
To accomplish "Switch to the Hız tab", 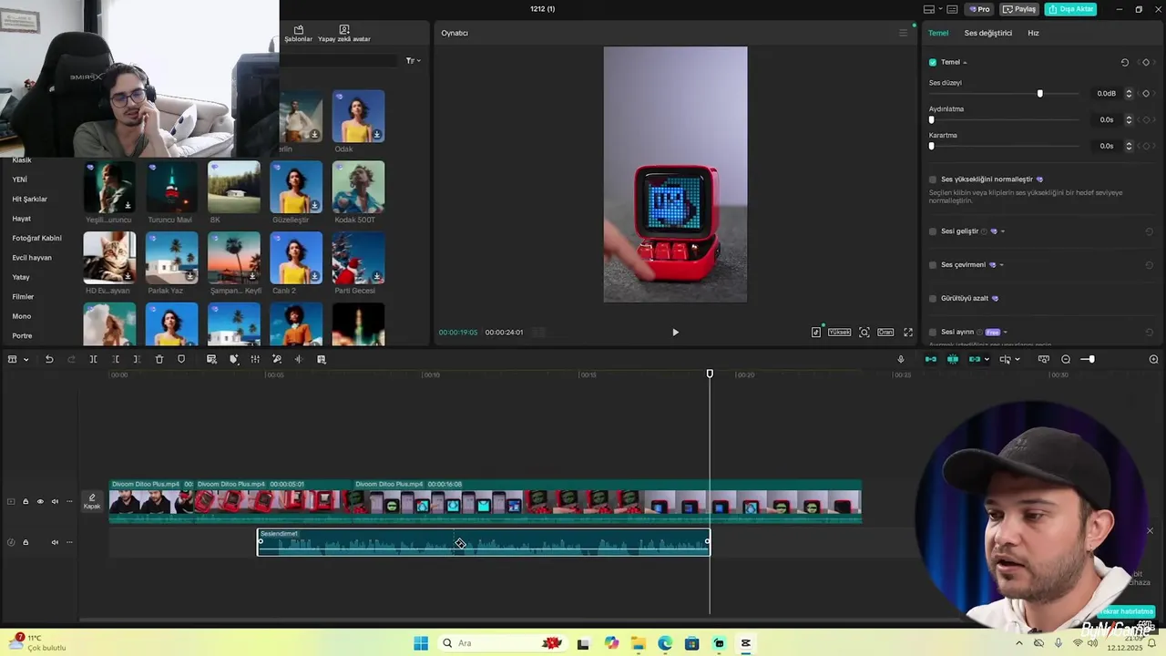I will click(1033, 33).
